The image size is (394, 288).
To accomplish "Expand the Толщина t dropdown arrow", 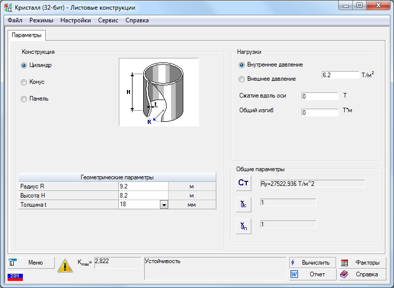I will click(x=164, y=205).
